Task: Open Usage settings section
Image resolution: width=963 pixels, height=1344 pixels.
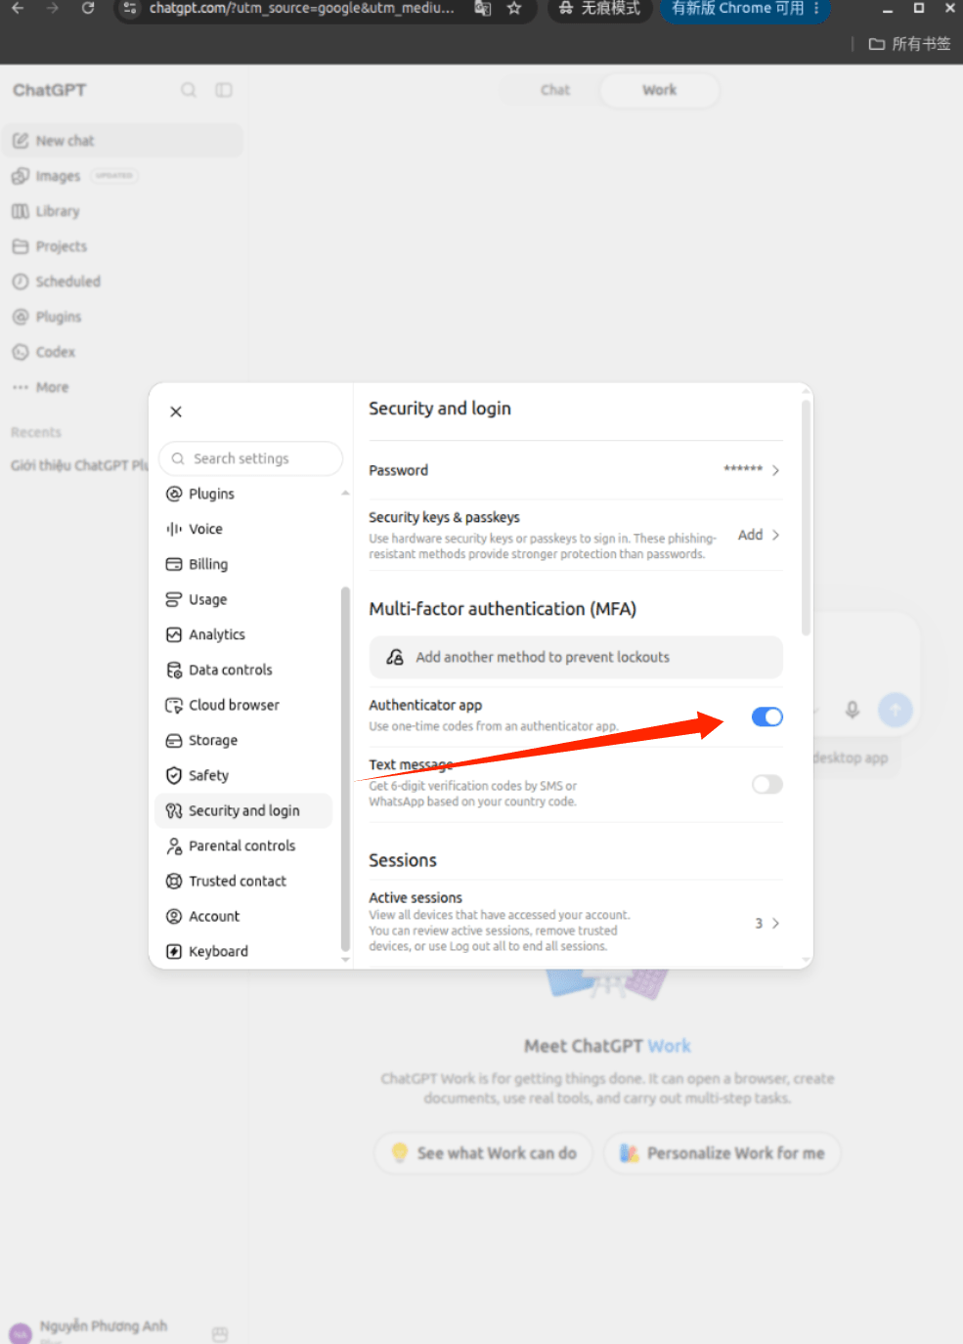Action: click(207, 599)
